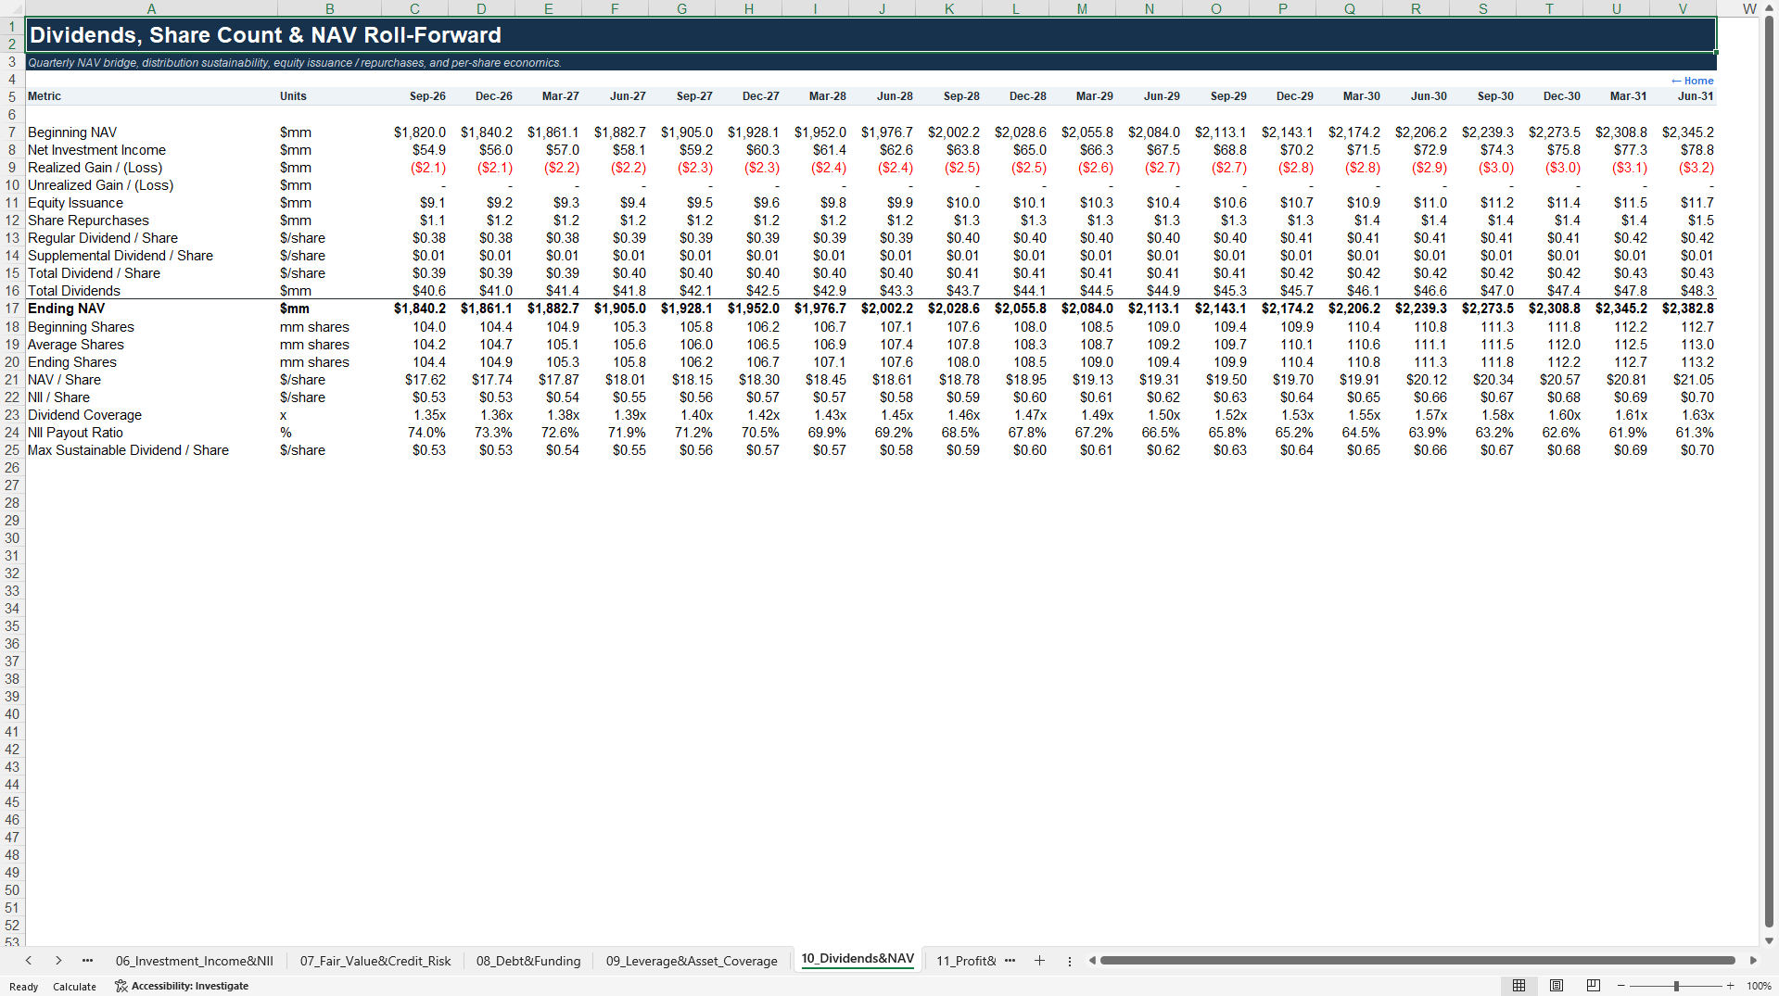Show more sheets ellipsis after 11_Profit tab

(x=1010, y=961)
